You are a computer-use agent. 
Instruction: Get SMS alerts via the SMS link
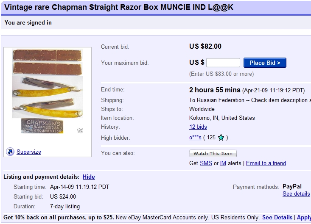206,163
